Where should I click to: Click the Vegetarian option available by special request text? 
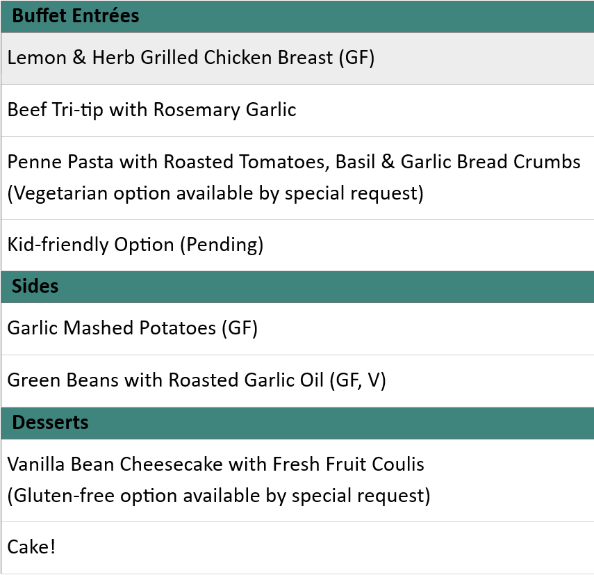tap(215, 193)
